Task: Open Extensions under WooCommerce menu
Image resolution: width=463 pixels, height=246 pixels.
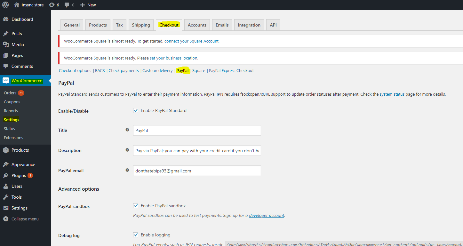Action: pos(13,138)
